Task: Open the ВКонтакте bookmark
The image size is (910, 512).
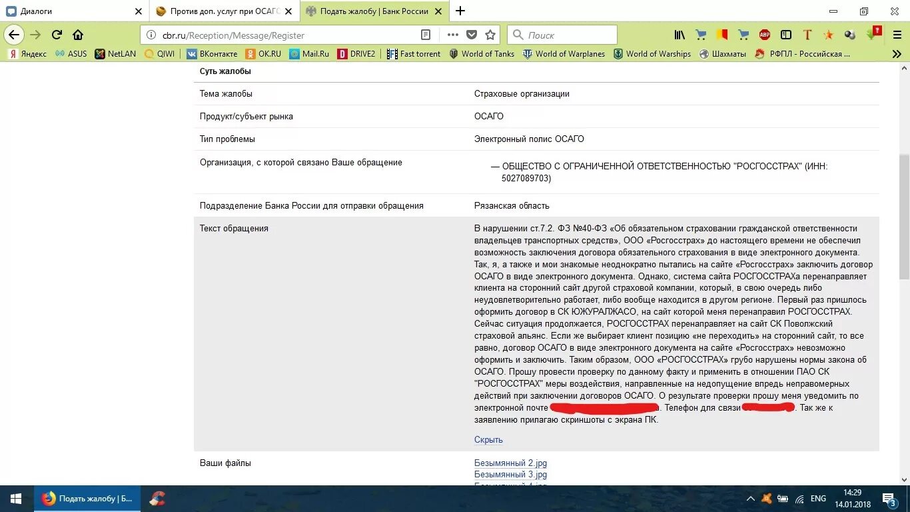Action: pos(212,54)
